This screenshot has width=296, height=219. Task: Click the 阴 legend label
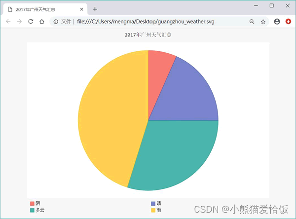[x=38, y=203]
